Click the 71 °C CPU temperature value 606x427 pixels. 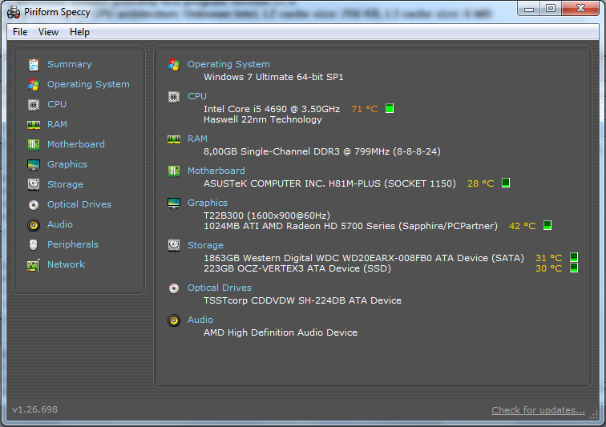(x=365, y=110)
